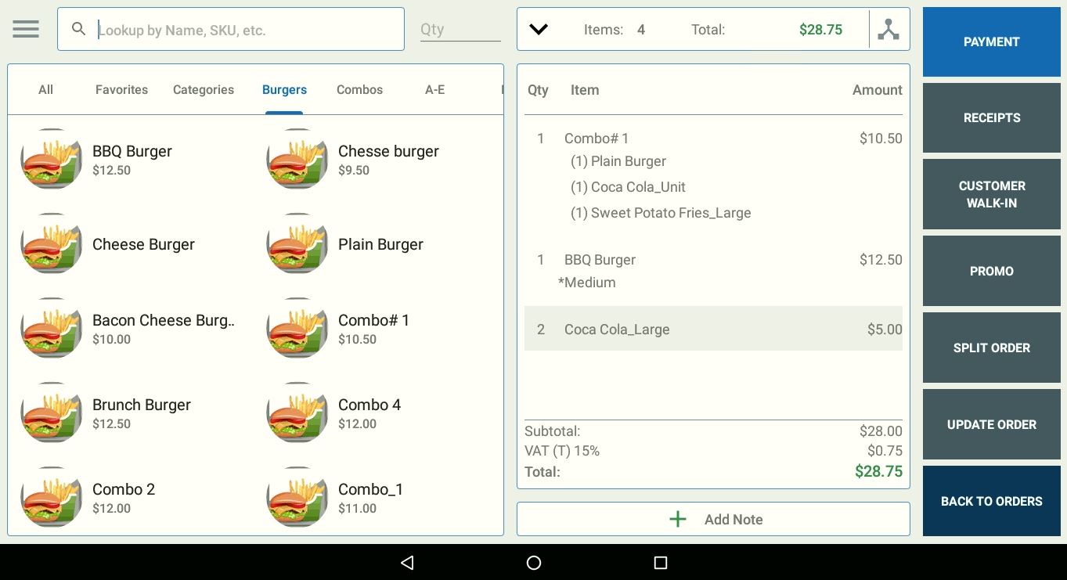
Task: Collapse the order summary chevron
Action: click(539, 30)
